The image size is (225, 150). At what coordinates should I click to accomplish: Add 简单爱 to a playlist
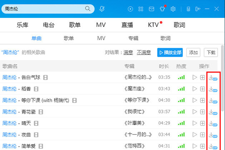[202, 146]
